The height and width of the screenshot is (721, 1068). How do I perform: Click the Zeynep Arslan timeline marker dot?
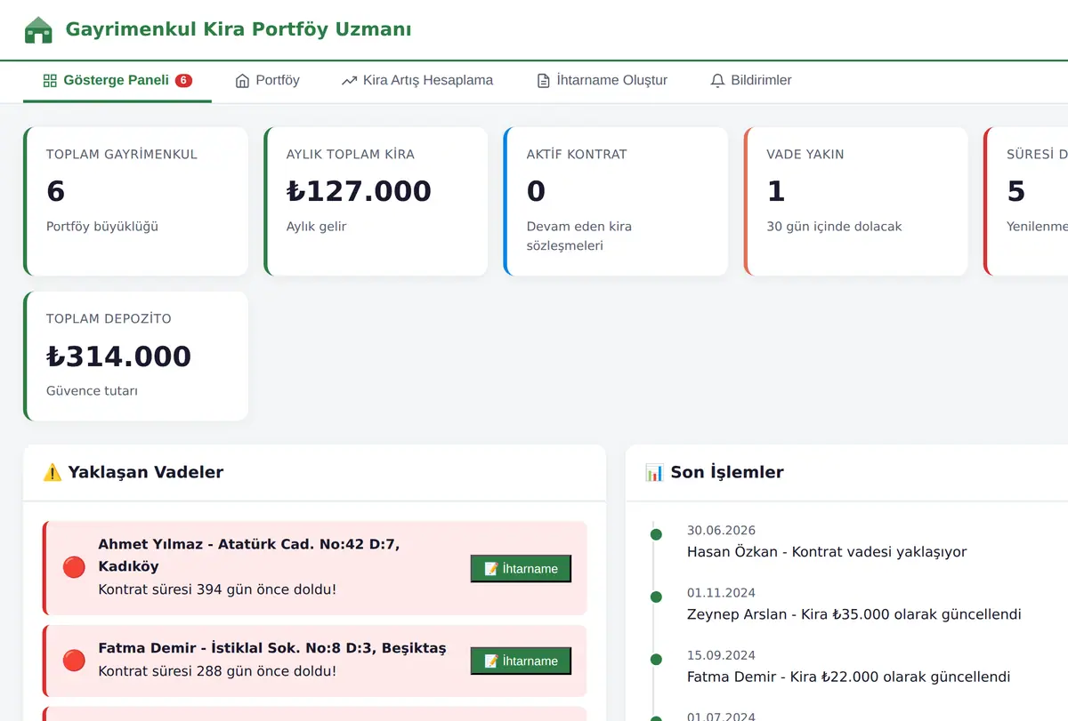coord(656,597)
